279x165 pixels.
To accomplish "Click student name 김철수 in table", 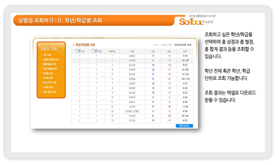I will [x=132, y=56].
